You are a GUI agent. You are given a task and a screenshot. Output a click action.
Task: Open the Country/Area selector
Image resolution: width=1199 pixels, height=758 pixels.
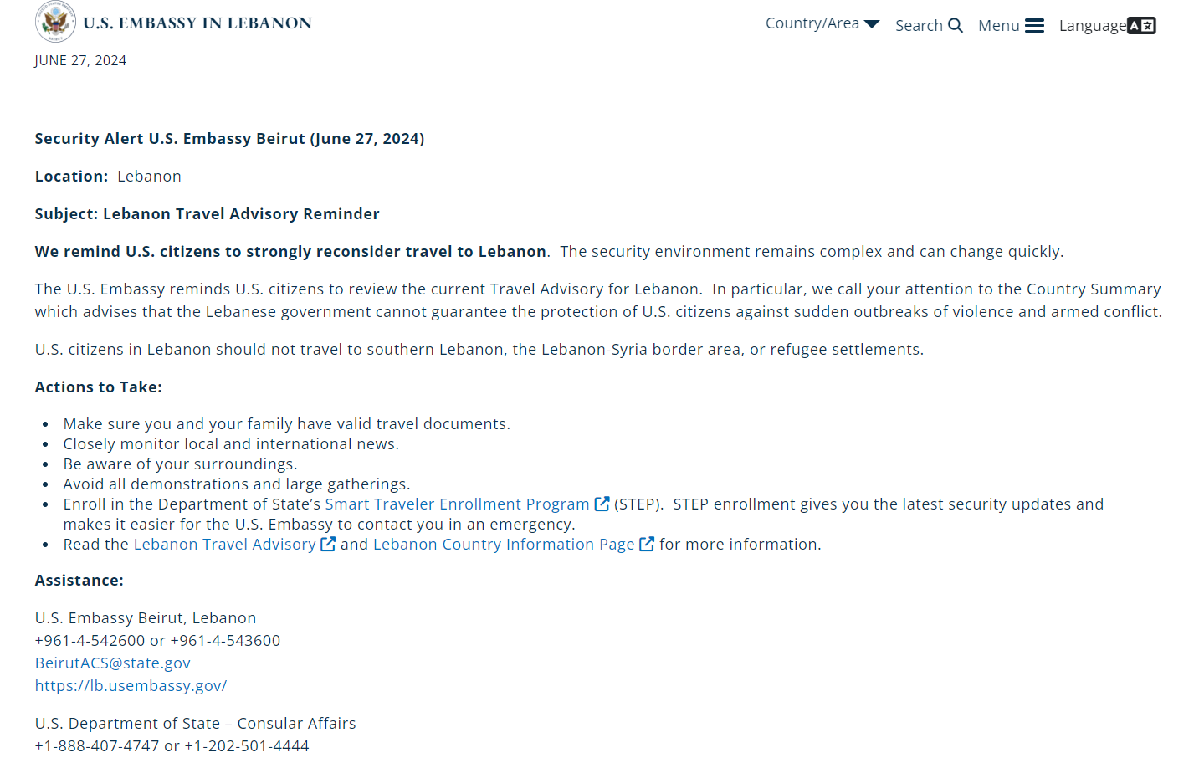click(x=812, y=23)
